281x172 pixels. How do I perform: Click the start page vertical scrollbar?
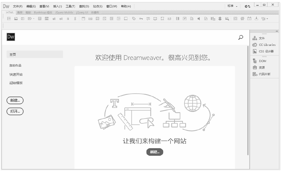[x=248, y=99]
